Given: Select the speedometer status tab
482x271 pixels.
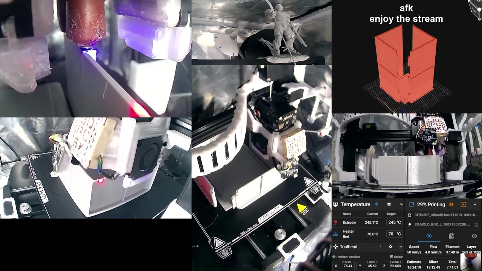Looking at the screenshot, I should (x=429, y=236).
